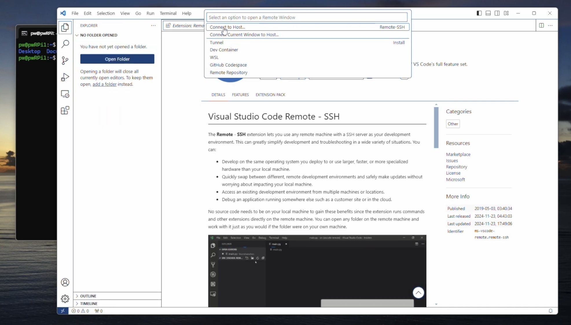Screen dimensions: 571x325
Task: Toggle the secondary side bar layout icon
Action: [x=497, y=13]
